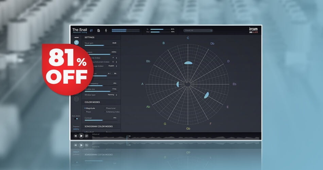Click the C note label on tuner

pos(188,38)
